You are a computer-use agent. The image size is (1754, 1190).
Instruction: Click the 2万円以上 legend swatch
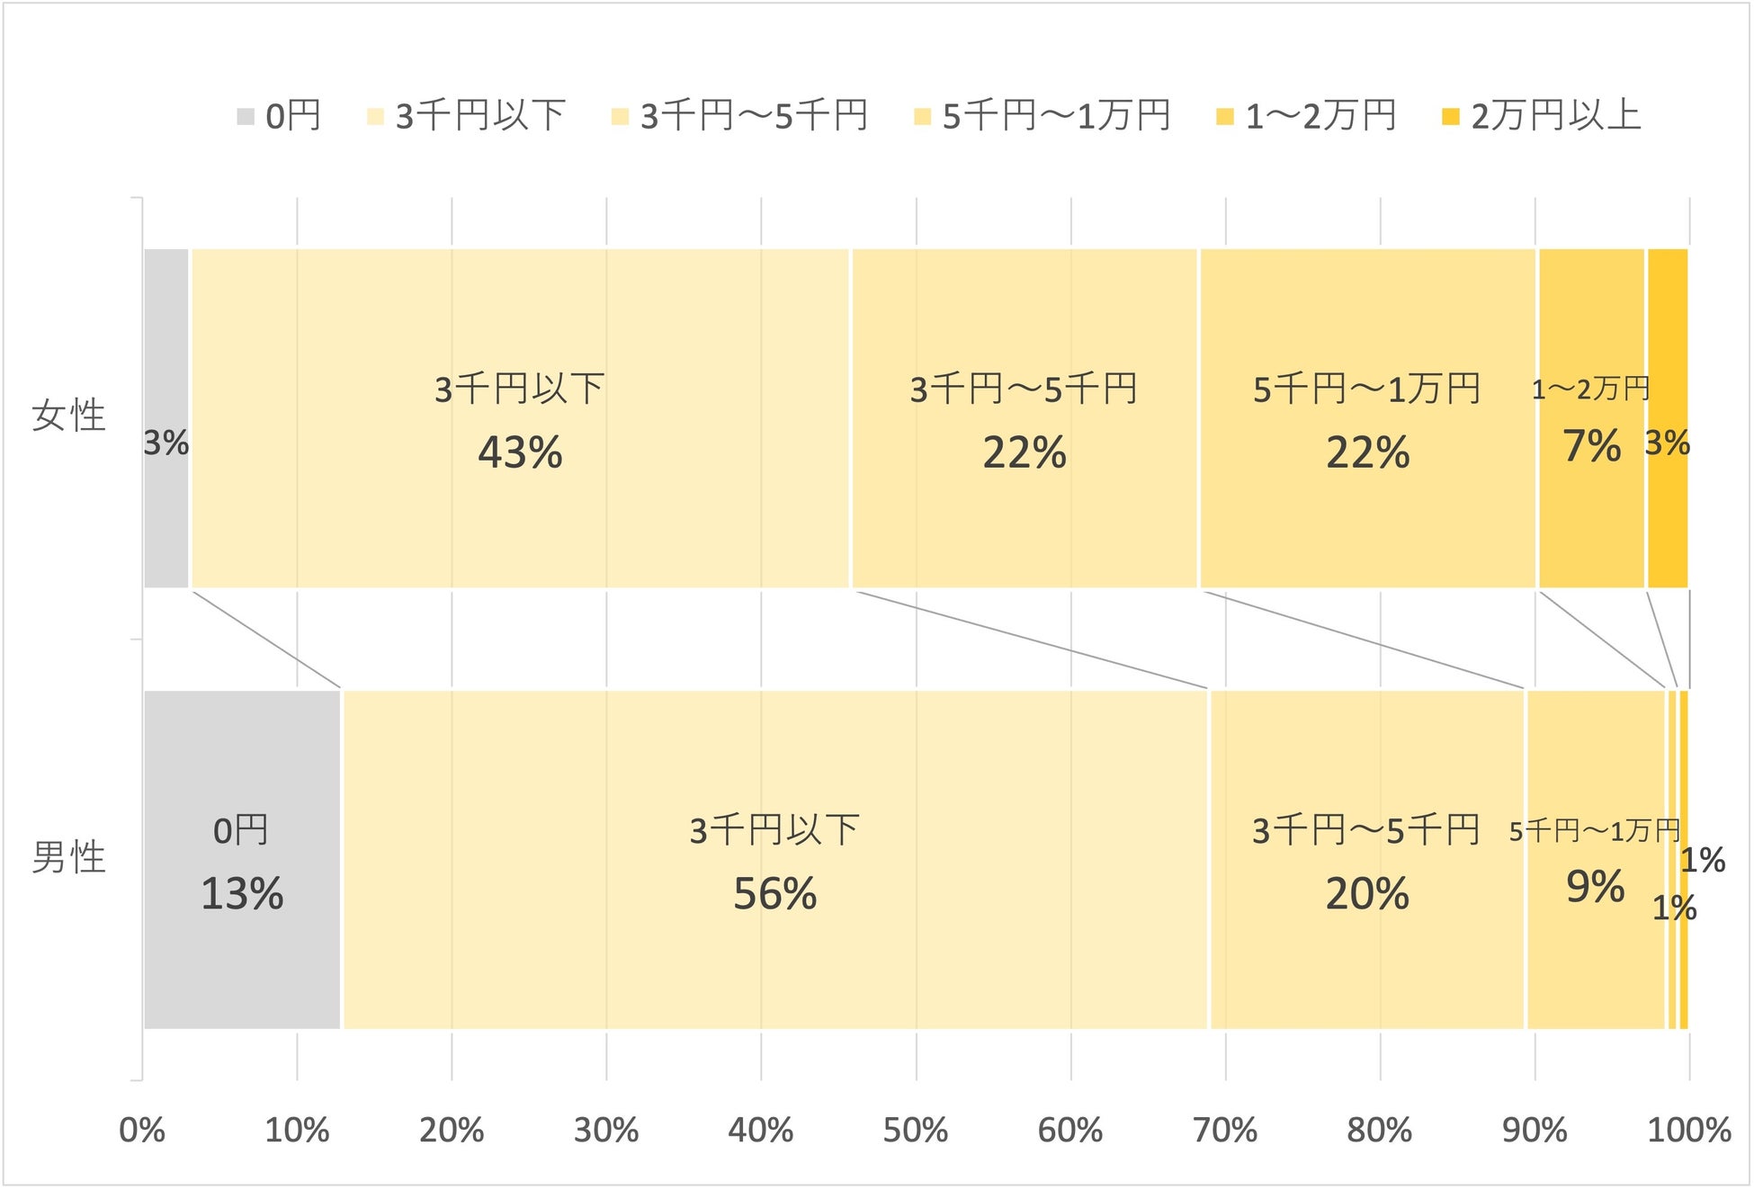click(x=1450, y=117)
